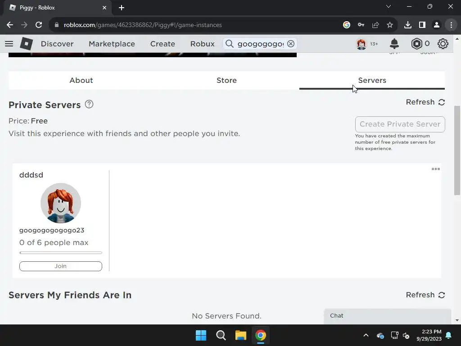This screenshot has width=461, height=346.
Task: Open the tab search dropdown chevron
Action: [x=389, y=6]
